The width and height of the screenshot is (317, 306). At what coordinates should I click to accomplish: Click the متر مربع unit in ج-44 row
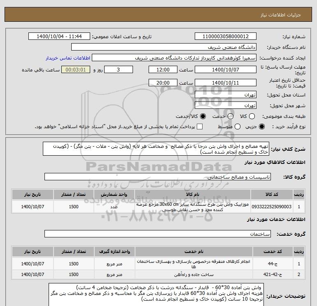(114, 264)
